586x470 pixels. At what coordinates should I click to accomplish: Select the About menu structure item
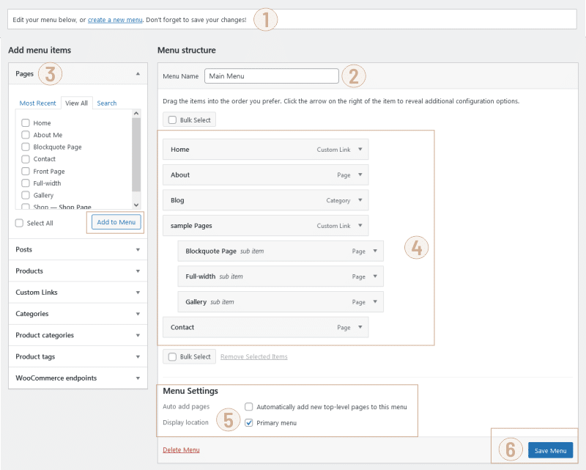point(266,175)
